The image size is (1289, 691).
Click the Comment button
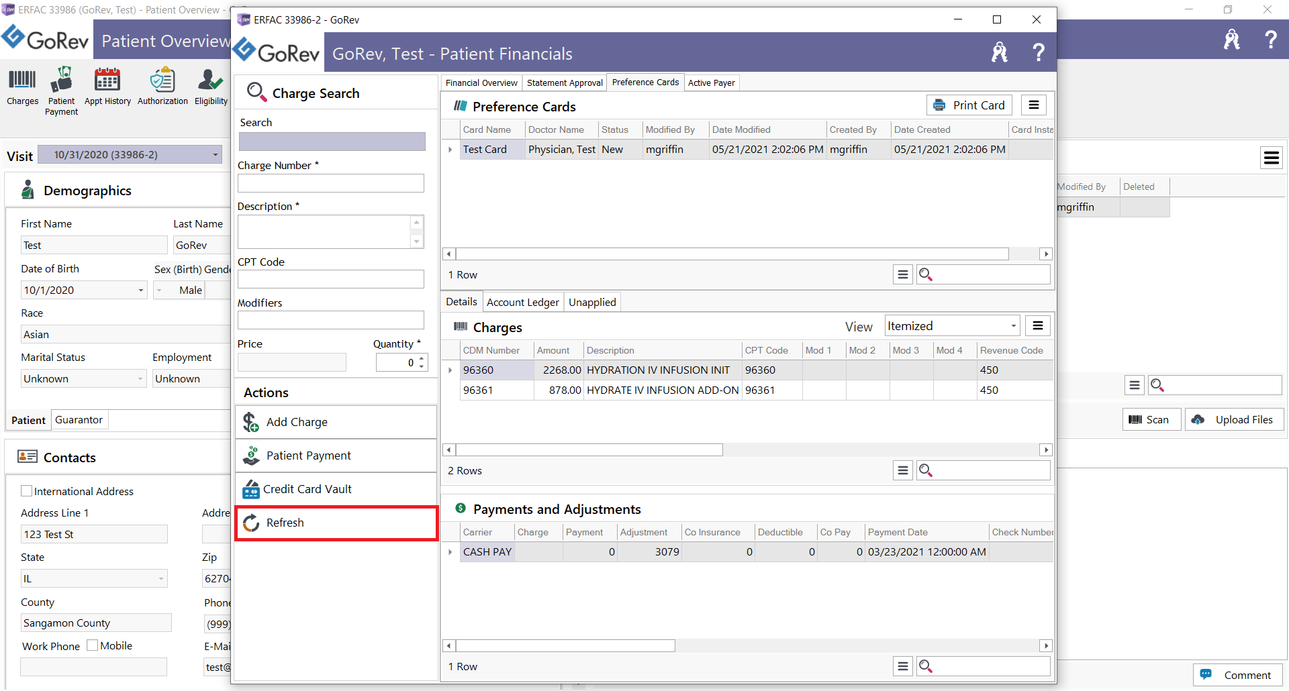pos(1237,675)
